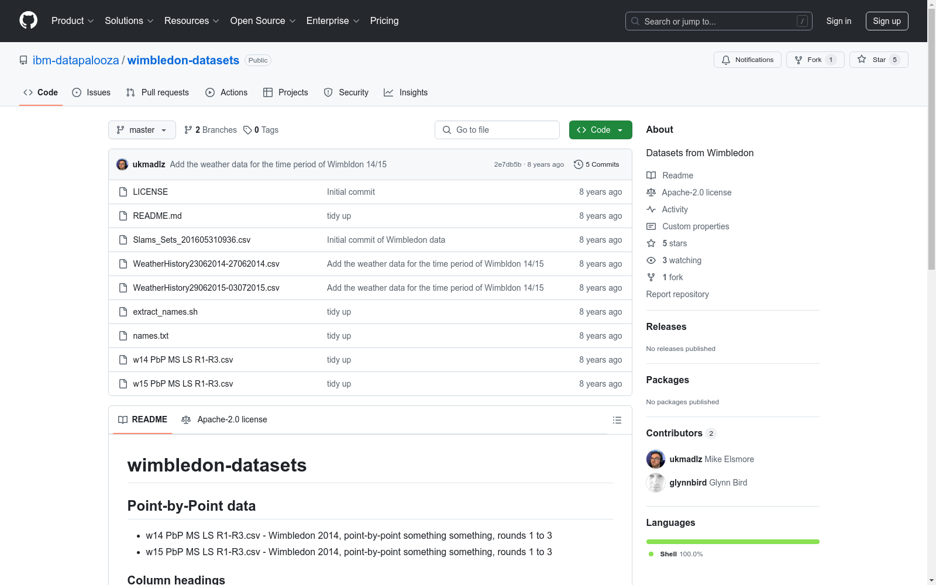Image resolution: width=936 pixels, height=585 pixels.
Task: Open ukmadlz Mike Elsmore contributor profile
Action: [x=700, y=459]
